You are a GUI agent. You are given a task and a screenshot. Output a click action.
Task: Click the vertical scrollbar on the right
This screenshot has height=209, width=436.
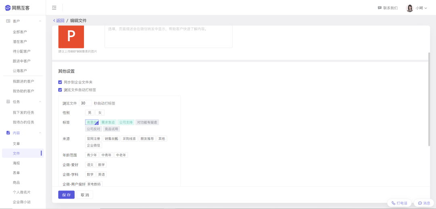(429, 99)
